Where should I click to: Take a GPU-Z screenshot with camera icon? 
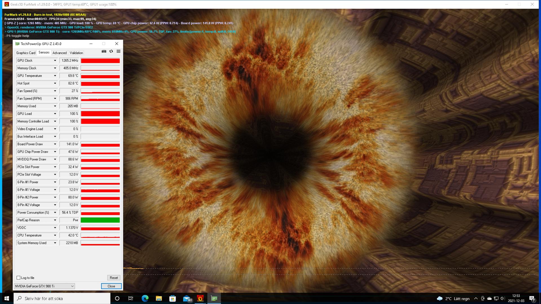(104, 51)
